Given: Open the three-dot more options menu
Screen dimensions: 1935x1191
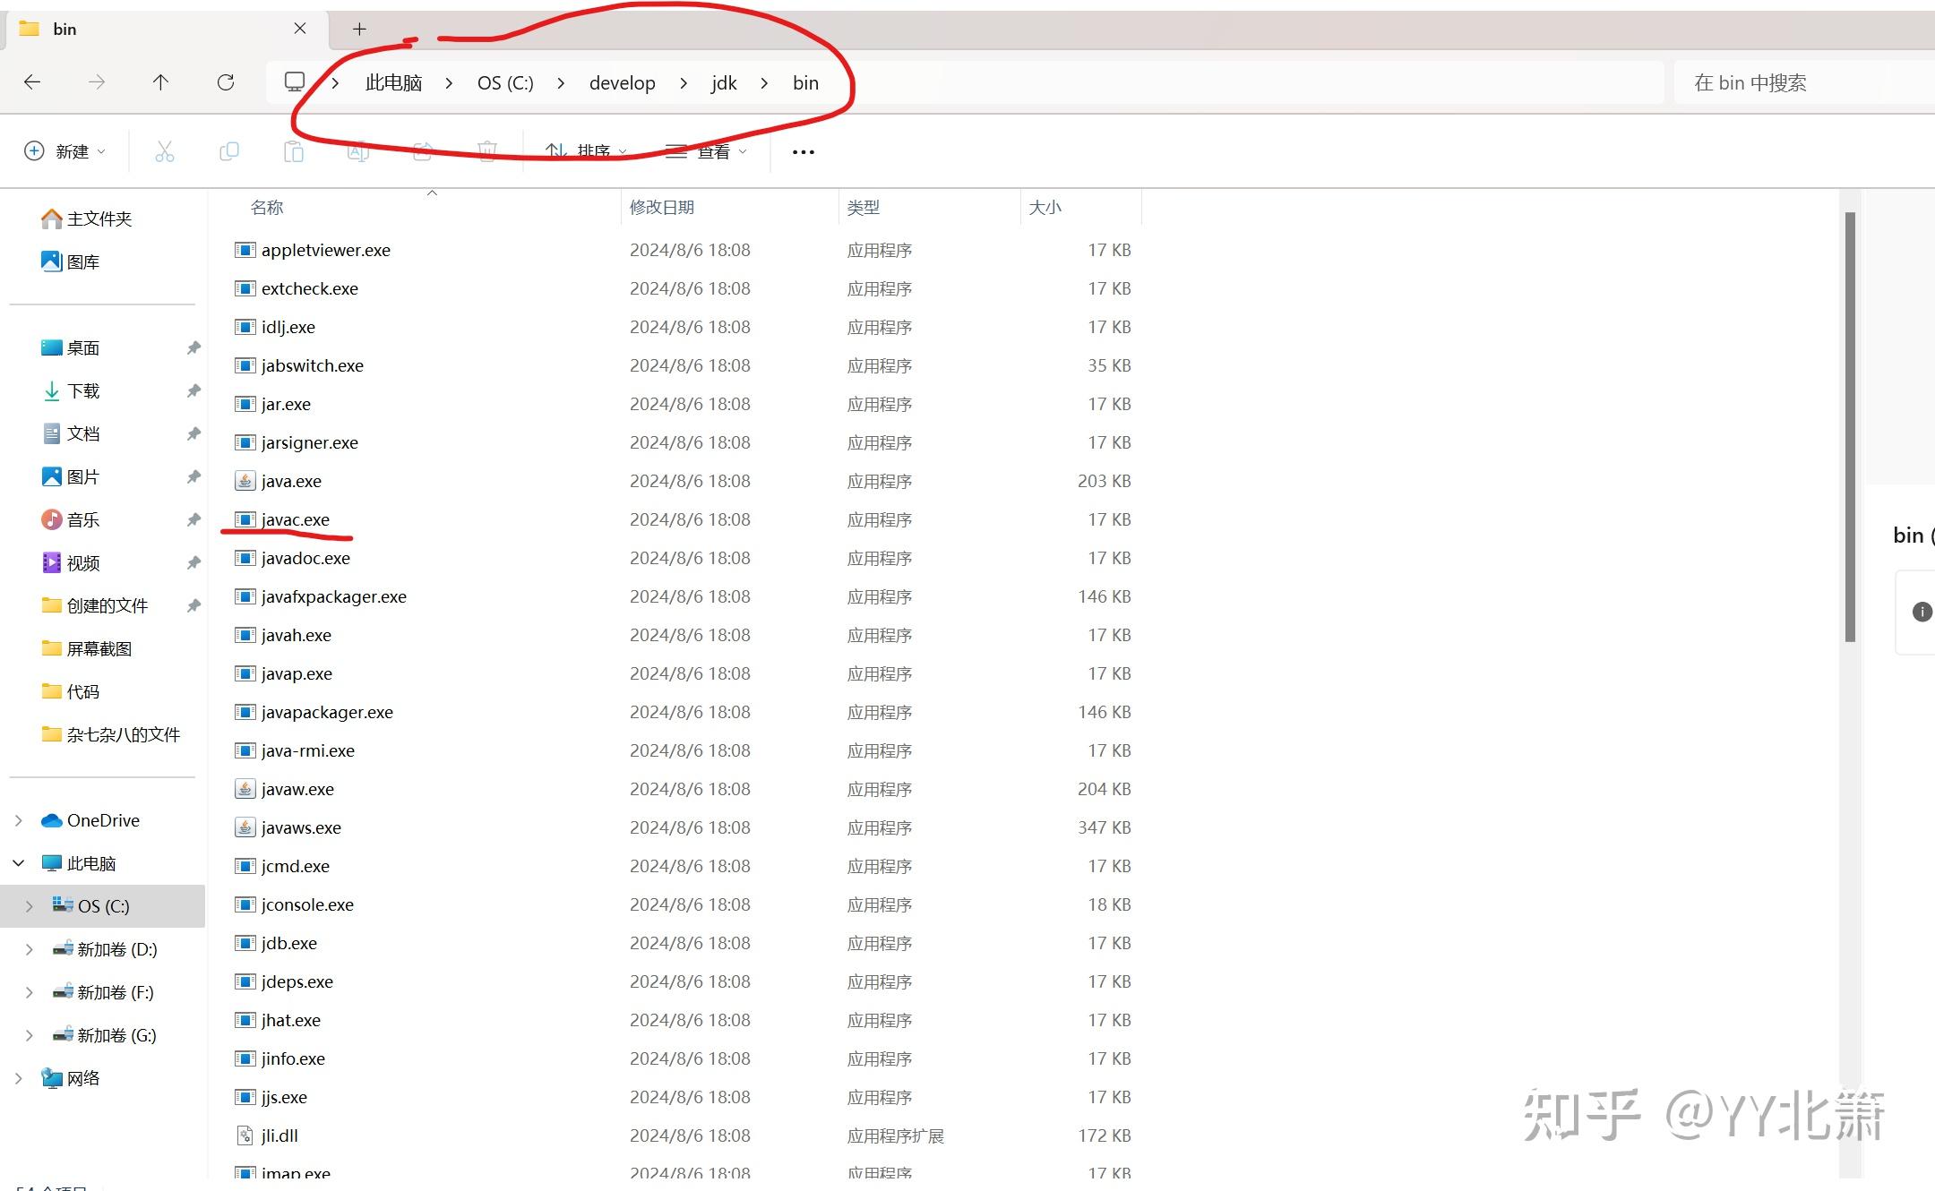Looking at the screenshot, I should coord(804,152).
